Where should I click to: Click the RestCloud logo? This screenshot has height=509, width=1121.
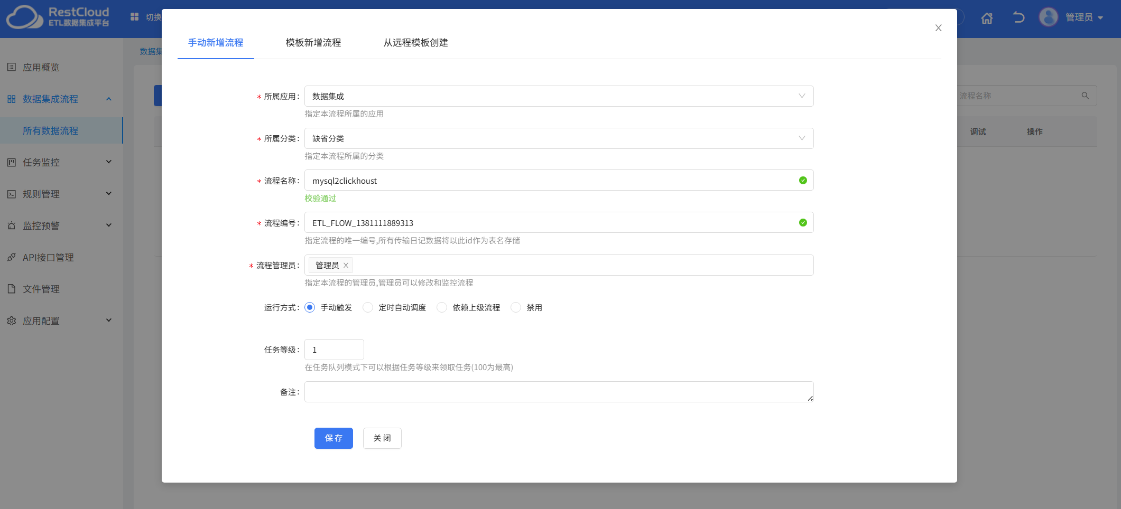click(x=58, y=17)
